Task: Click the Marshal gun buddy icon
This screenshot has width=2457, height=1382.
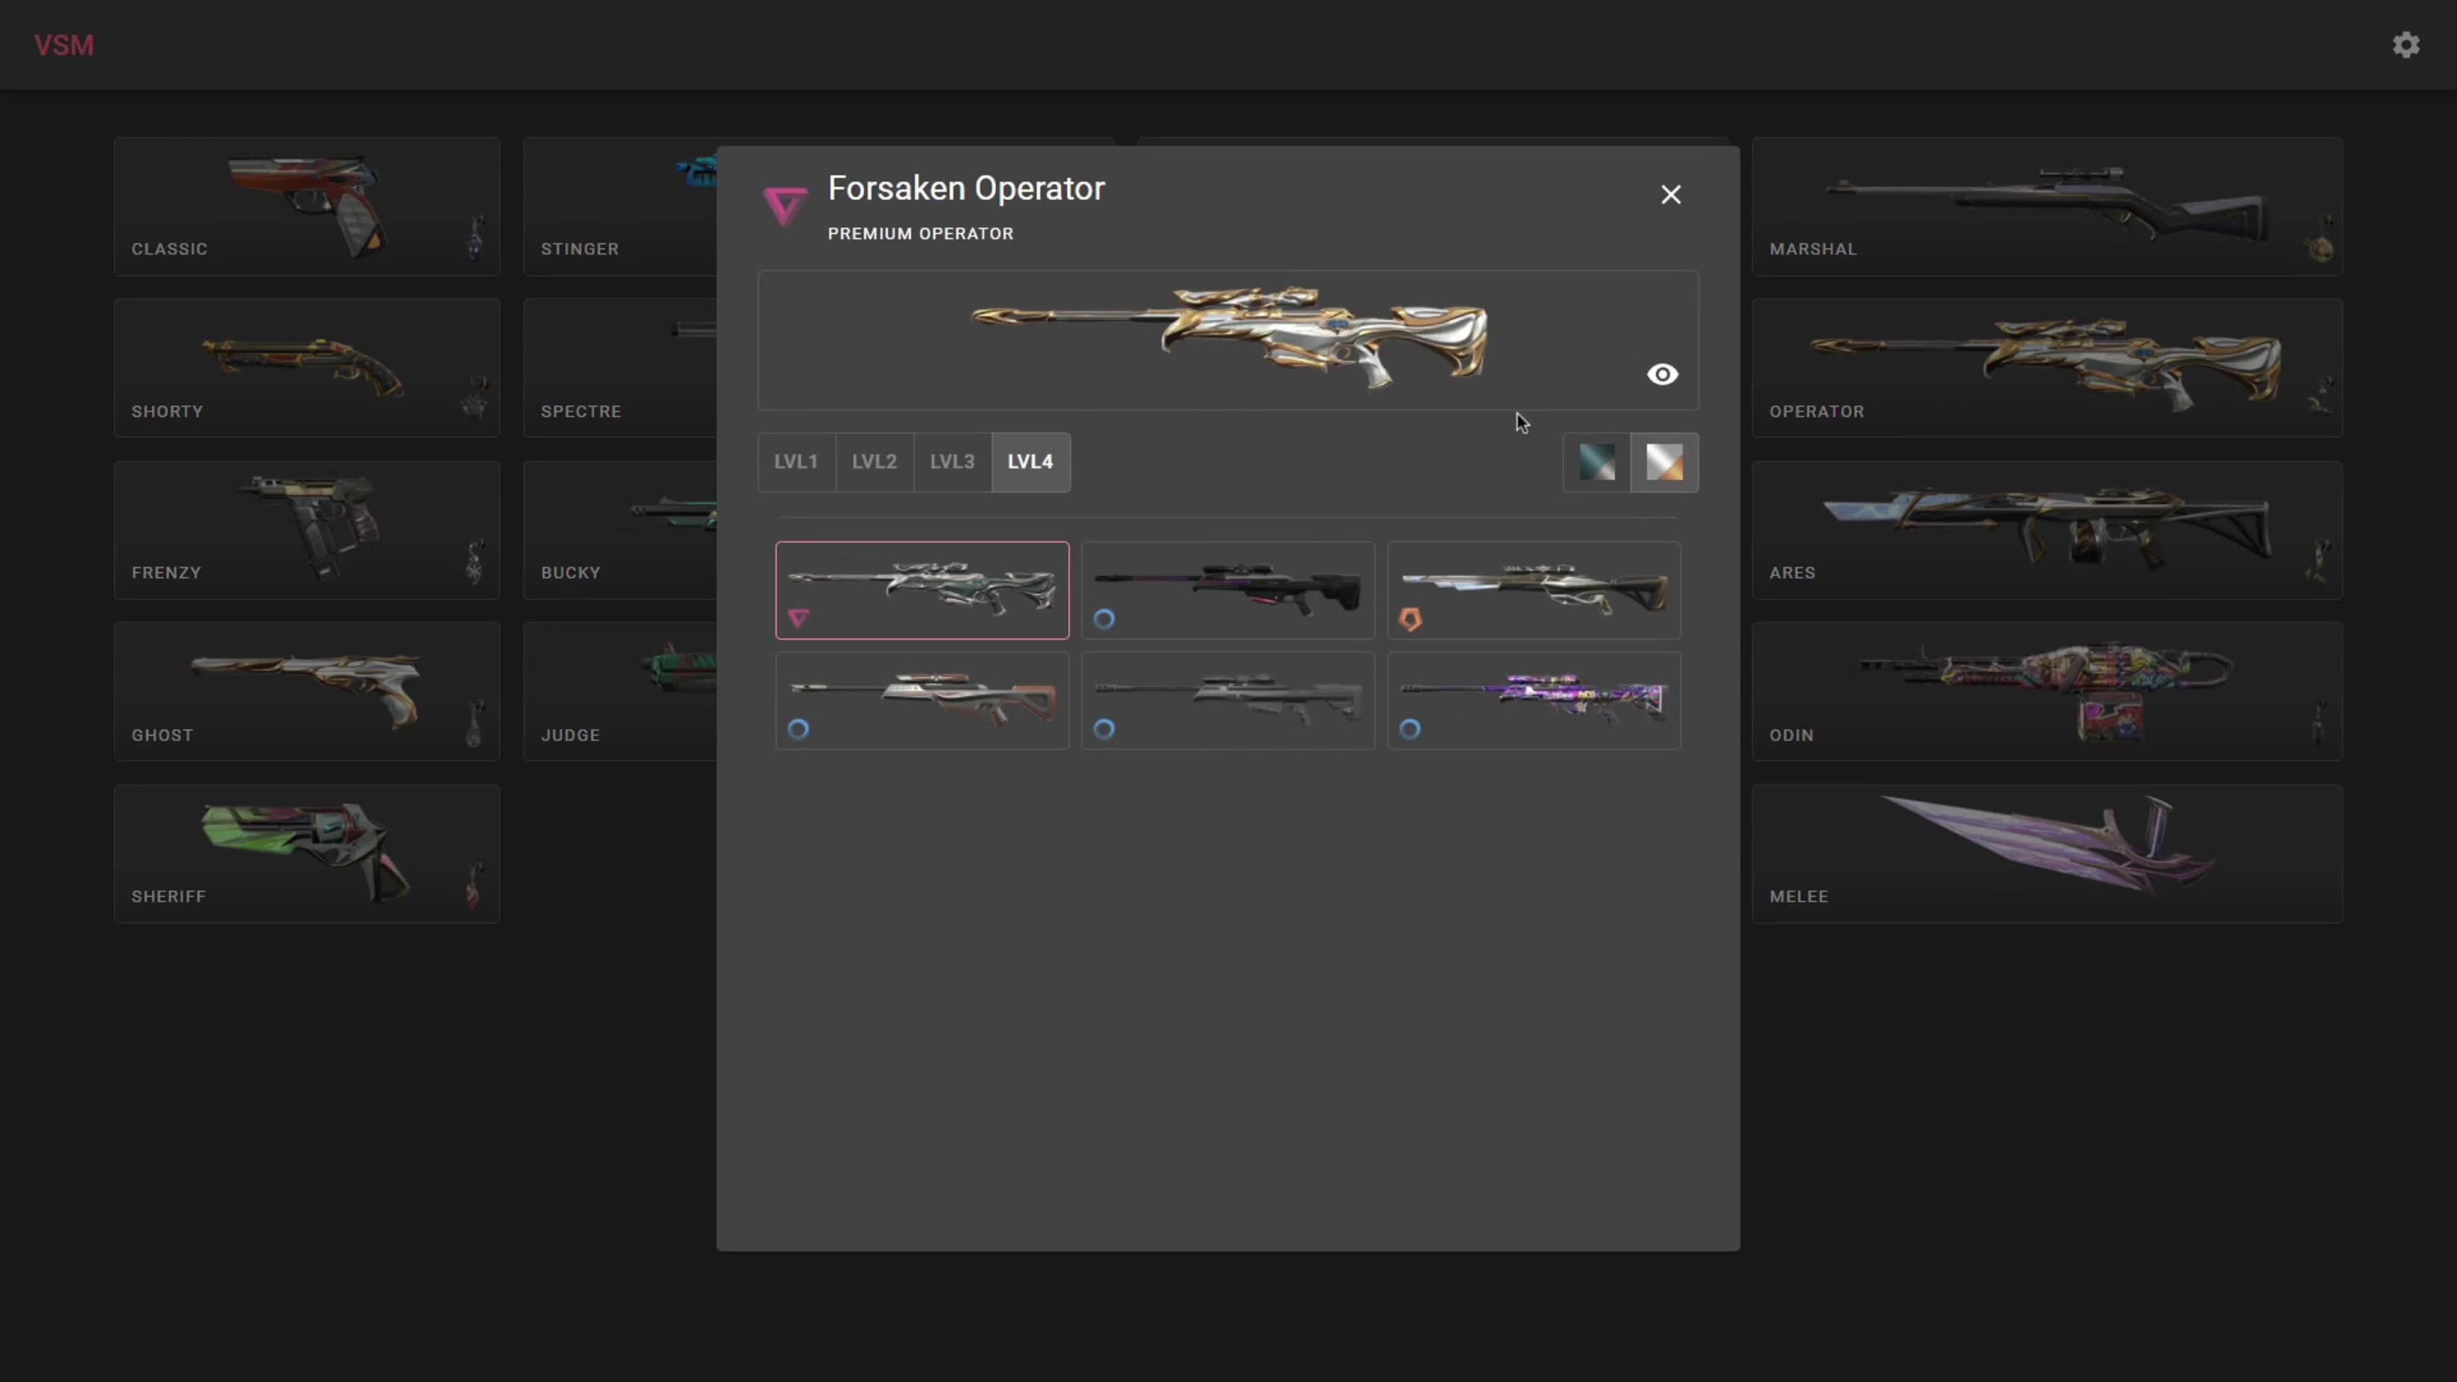Action: (2320, 238)
